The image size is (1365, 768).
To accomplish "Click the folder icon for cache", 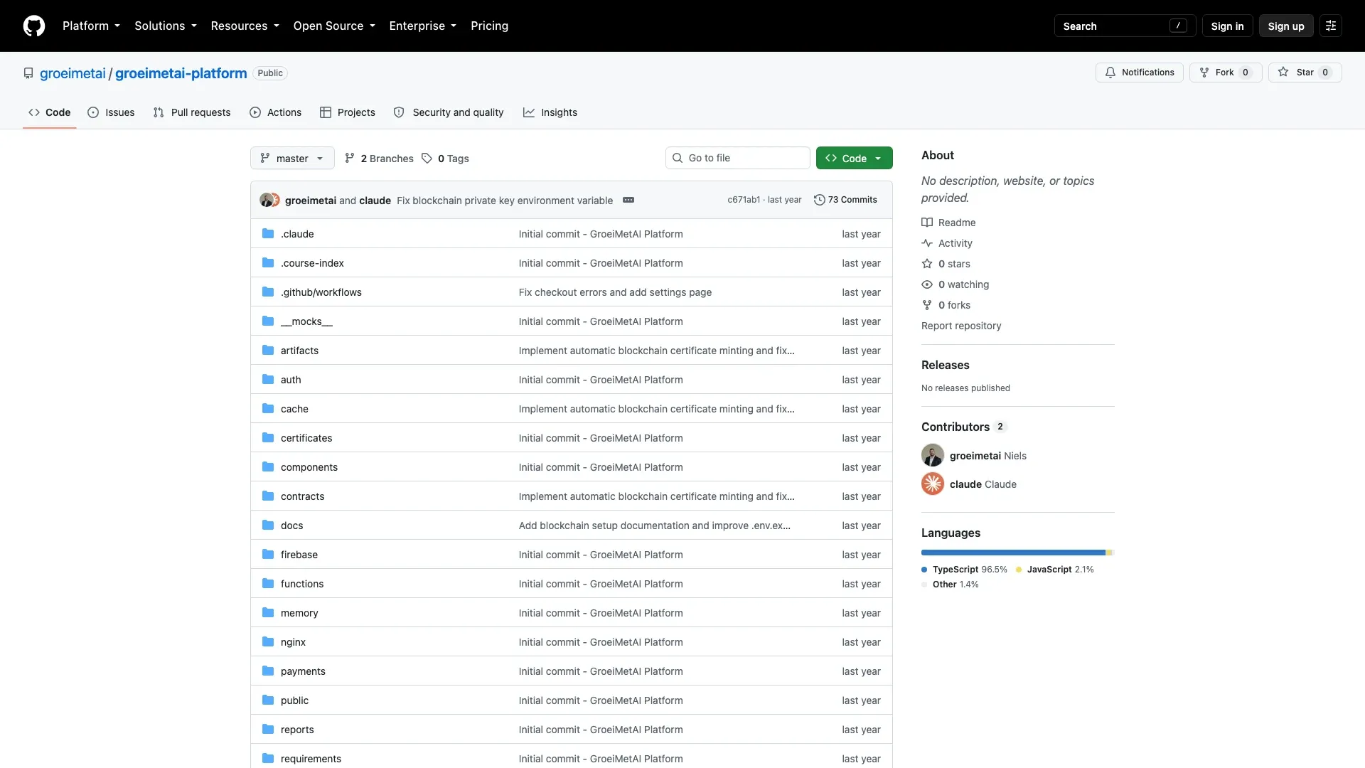I will 268,409.
